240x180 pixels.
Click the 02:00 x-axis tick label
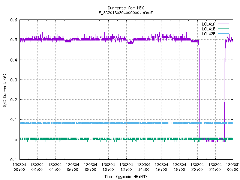tap(37, 167)
